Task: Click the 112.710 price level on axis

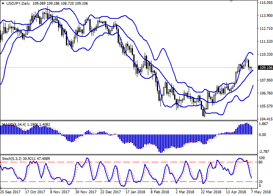Action: click(x=266, y=29)
